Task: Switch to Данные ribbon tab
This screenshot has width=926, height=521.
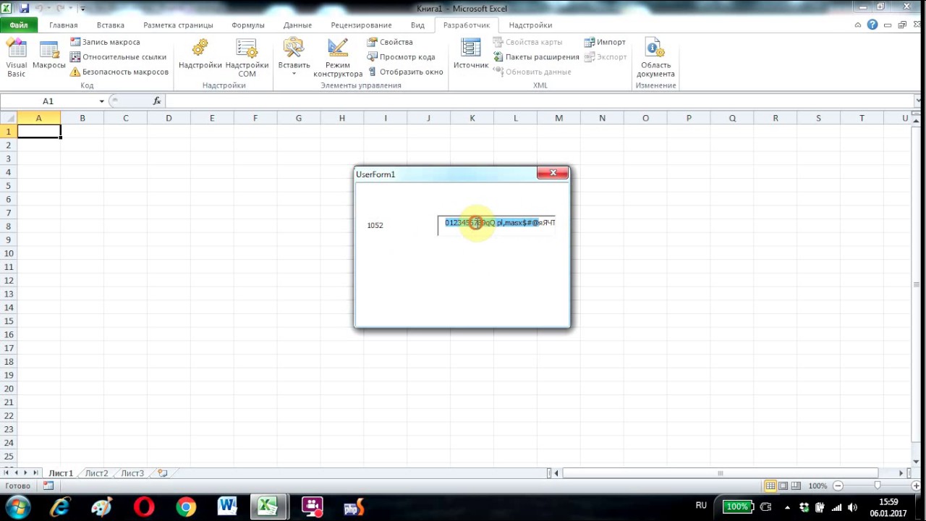Action: (297, 25)
